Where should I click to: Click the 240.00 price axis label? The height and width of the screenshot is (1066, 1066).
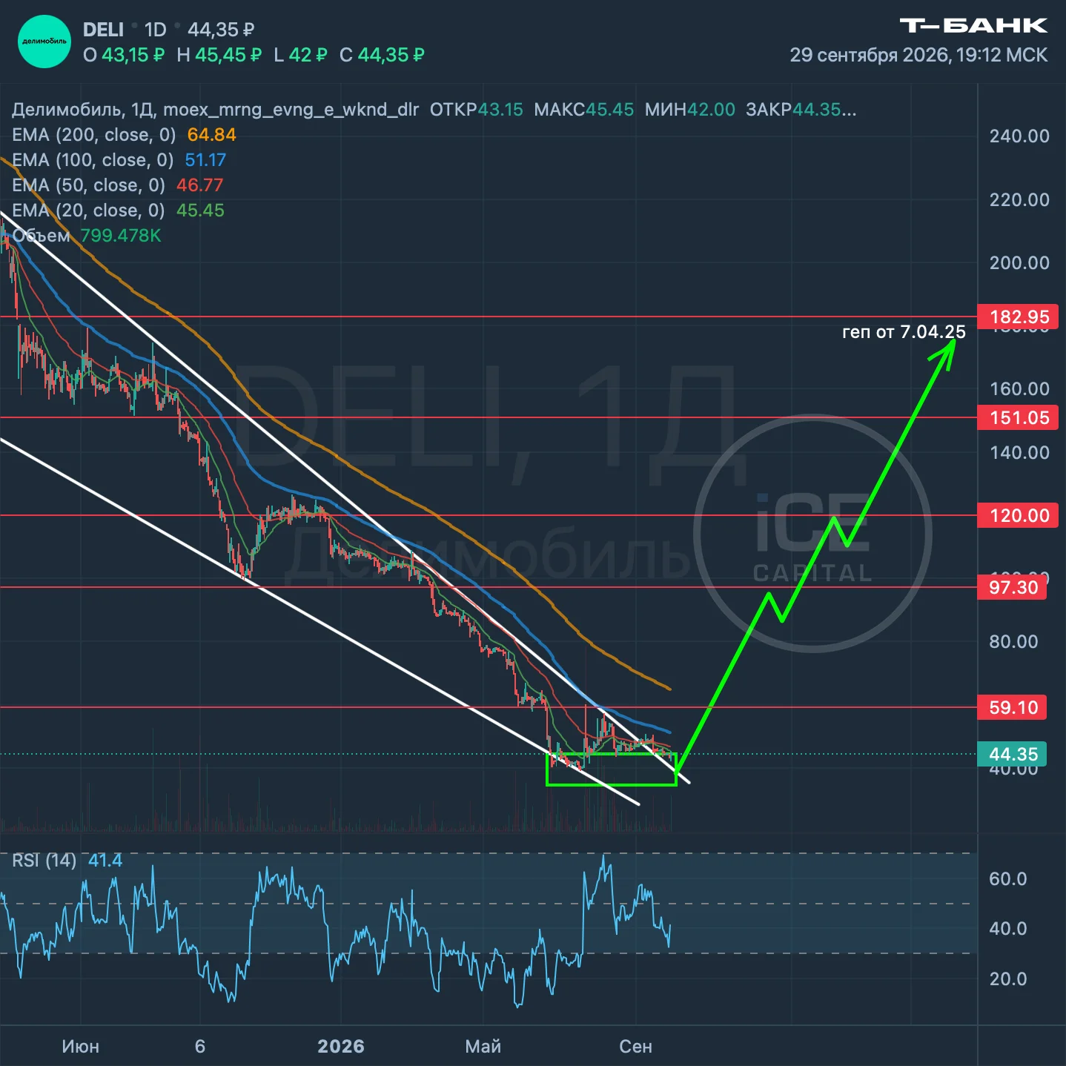tap(1019, 136)
